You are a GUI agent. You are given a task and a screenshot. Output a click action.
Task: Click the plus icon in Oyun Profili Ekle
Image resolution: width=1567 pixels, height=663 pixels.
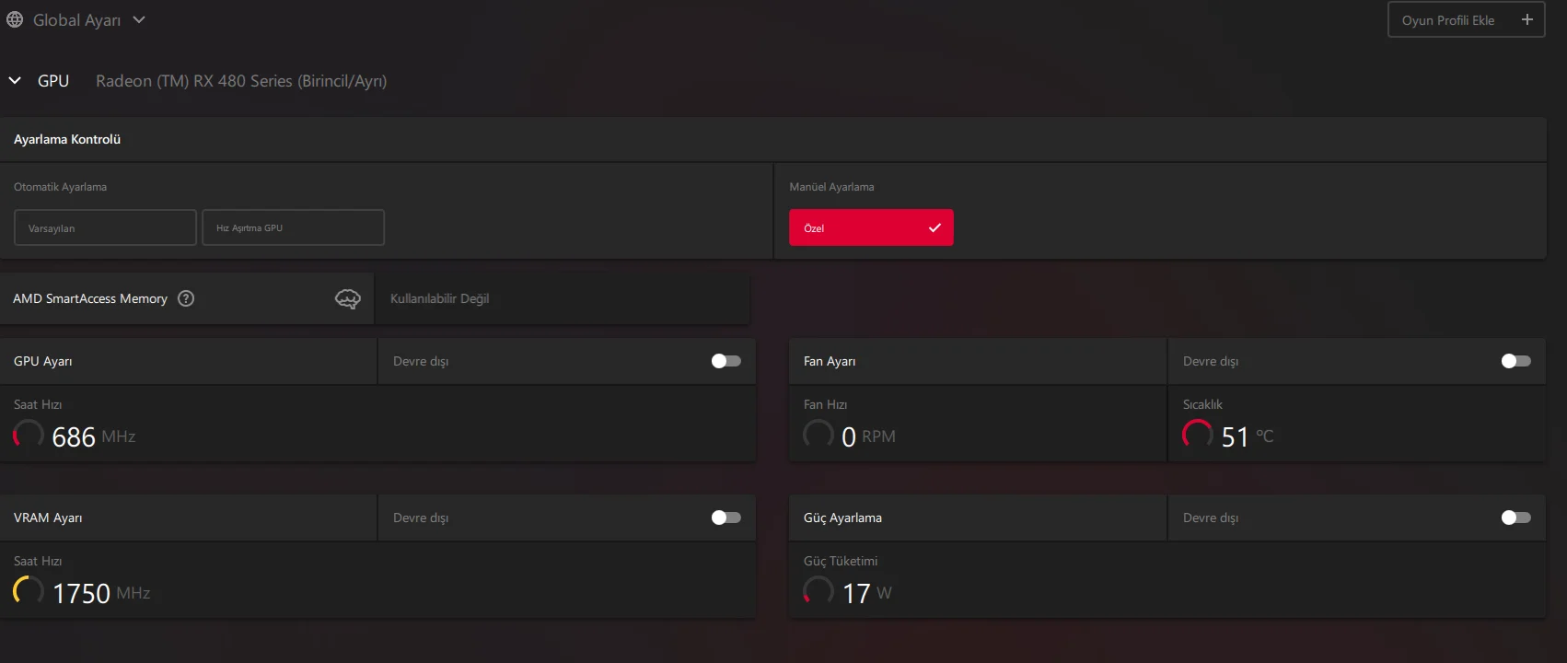click(1526, 19)
